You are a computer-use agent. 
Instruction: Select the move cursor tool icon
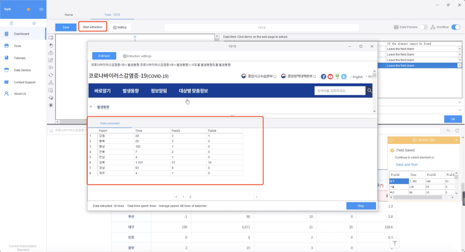click(51, 90)
